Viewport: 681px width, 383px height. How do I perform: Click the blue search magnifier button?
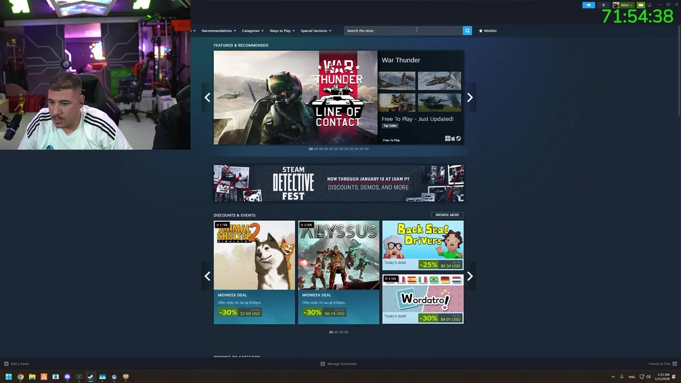pyautogui.click(x=467, y=30)
